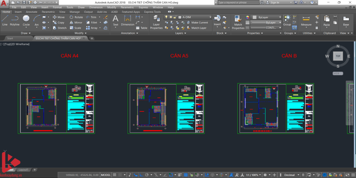Open the Dimension menu
The image size is (356, 178).
tap(96, 7)
